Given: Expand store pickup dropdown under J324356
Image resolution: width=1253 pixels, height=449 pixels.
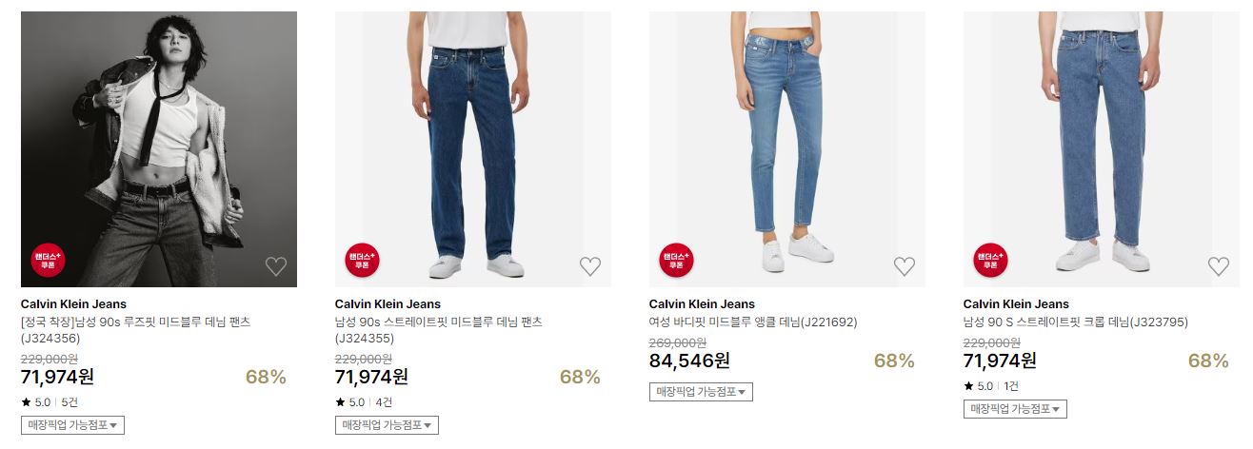Looking at the screenshot, I should tap(72, 425).
